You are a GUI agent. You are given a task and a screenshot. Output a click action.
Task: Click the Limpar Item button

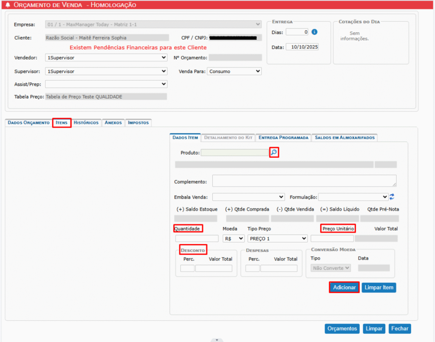coord(379,287)
